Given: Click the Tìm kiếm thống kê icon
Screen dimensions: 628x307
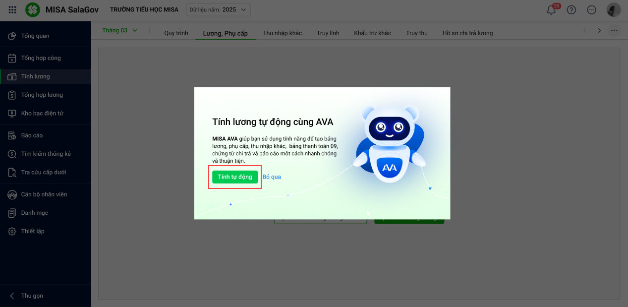Looking at the screenshot, I should pos(12,154).
